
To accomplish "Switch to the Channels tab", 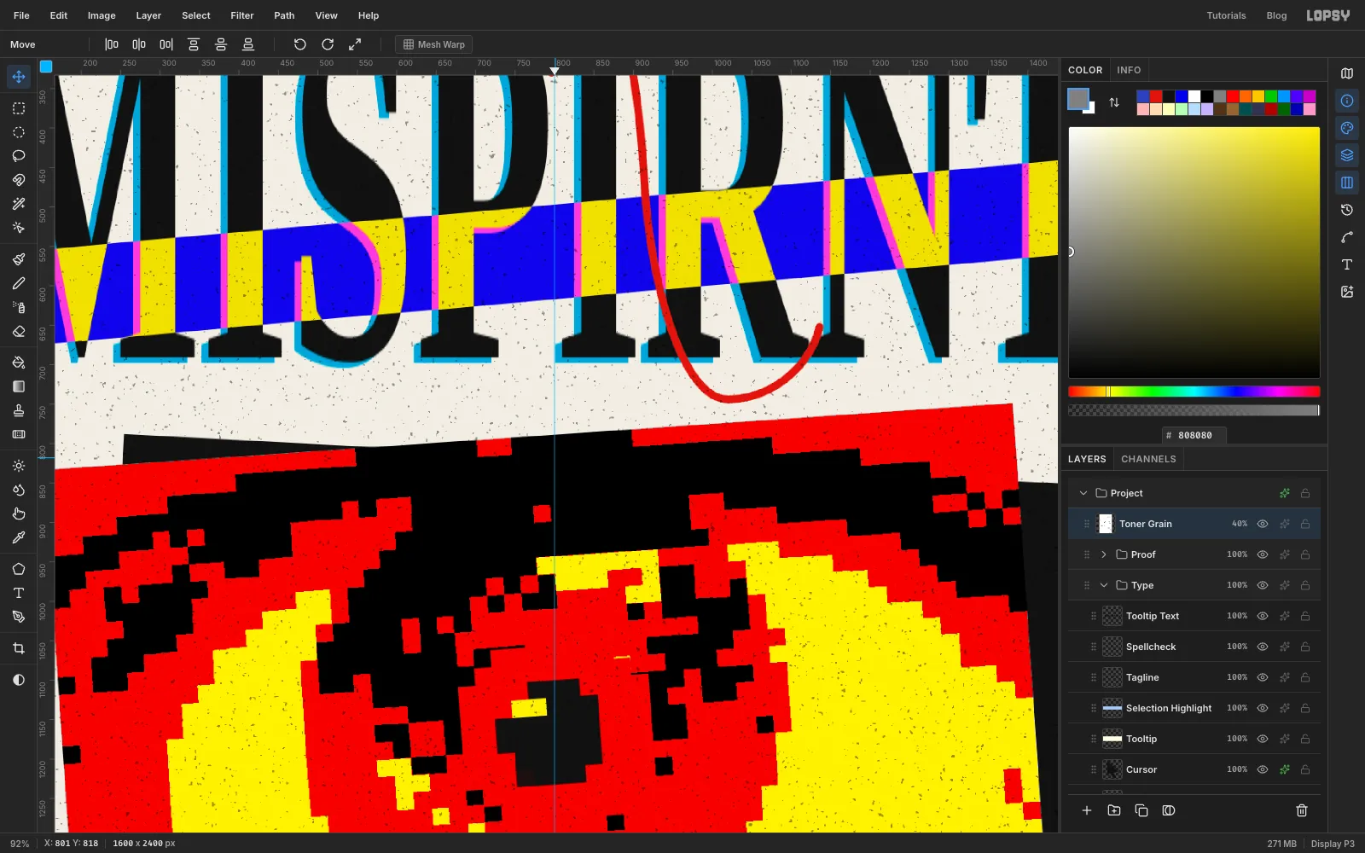I will (x=1148, y=459).
